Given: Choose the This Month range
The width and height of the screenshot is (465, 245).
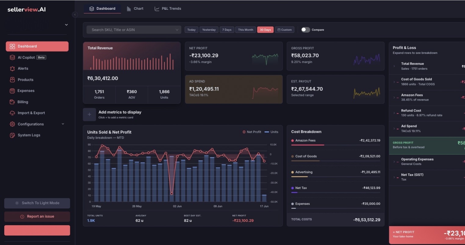Looking at the screenshot, I should point(246,30).
